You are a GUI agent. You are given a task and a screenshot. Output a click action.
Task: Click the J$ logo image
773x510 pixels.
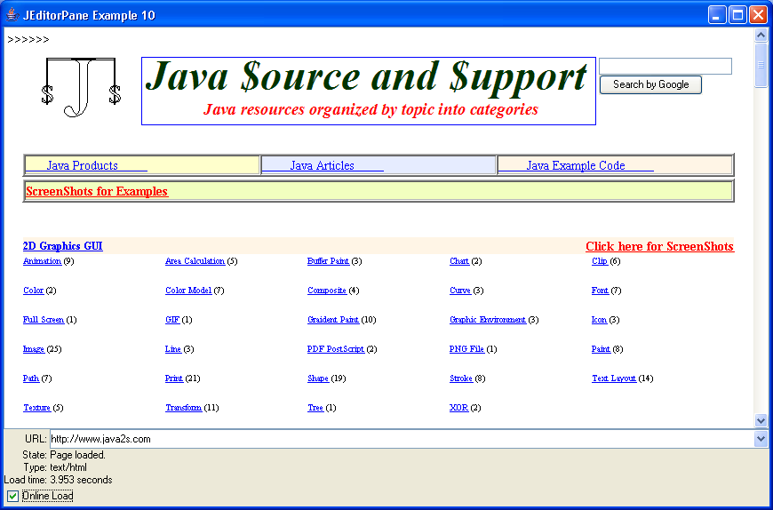pyautogui.click(x=81, y=87)
